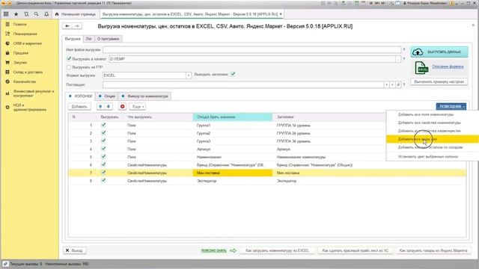Open the Ещё dropdown menu

137,106
